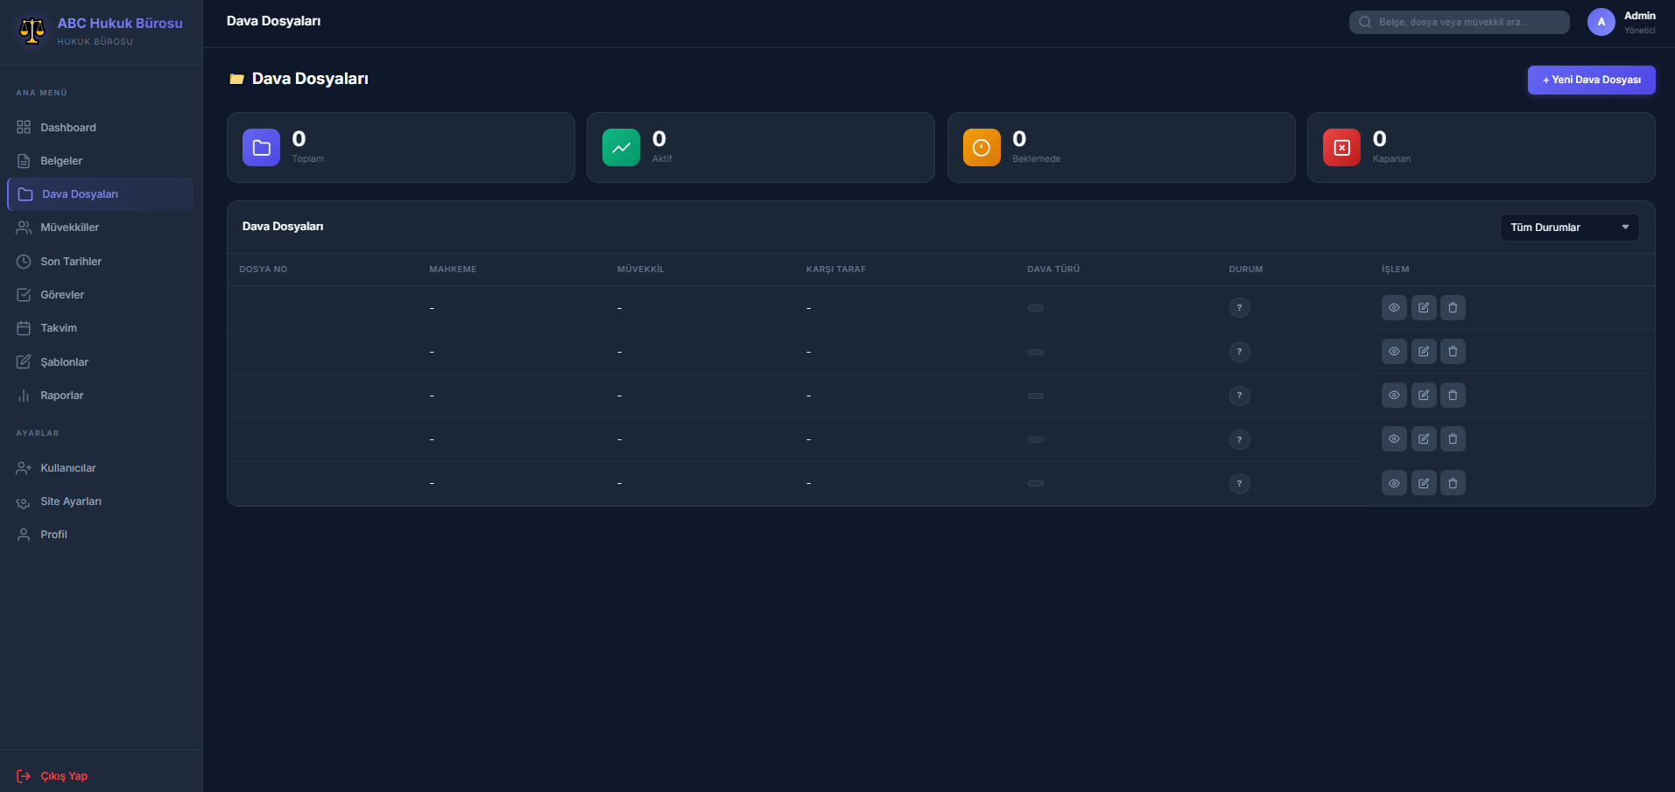Viewport: 1675px width, 792px height.
Task: Delete the fifth row's case file
Action: click(1453, 483)
